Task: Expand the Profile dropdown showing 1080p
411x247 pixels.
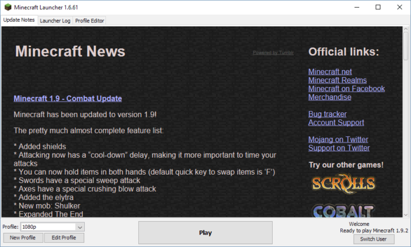Action: coord(52,227)
